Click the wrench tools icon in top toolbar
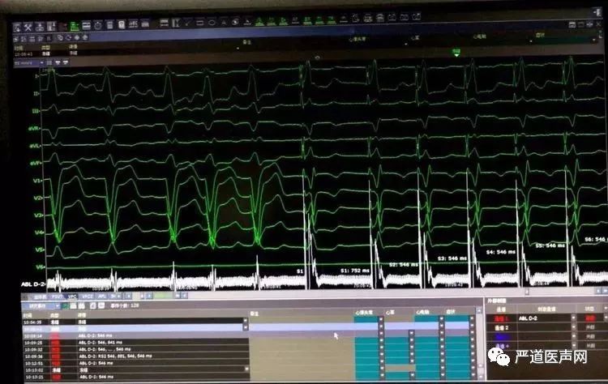This screenshot has height=384, width=608. [27, 27]
